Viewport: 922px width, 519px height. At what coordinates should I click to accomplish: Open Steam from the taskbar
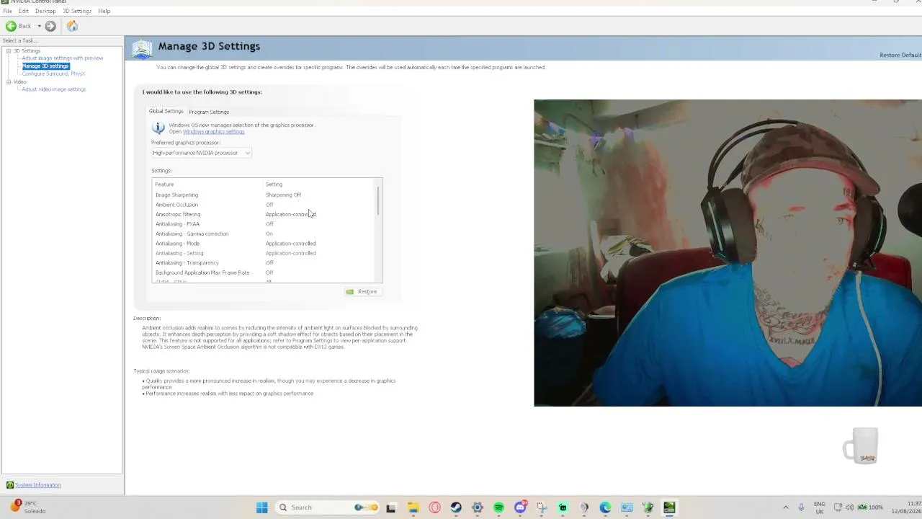point(456,507)
